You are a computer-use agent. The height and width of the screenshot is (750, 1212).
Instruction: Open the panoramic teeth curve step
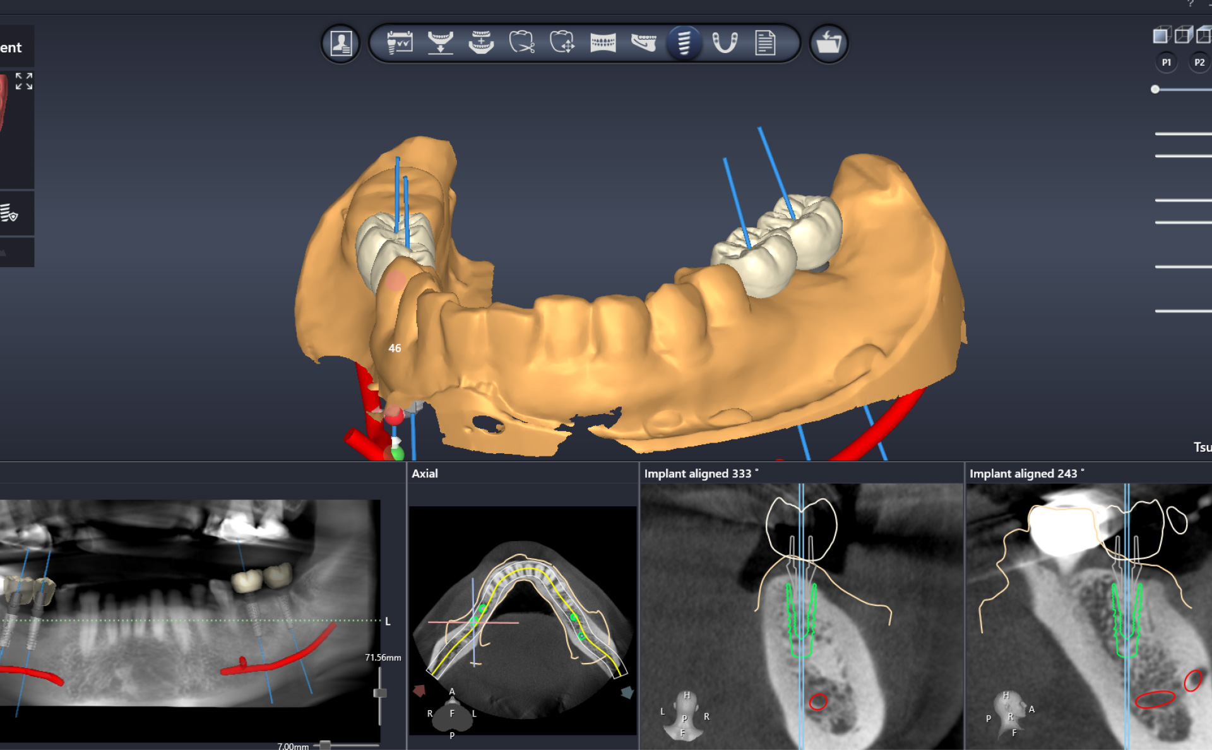click(x=603, y=43)
